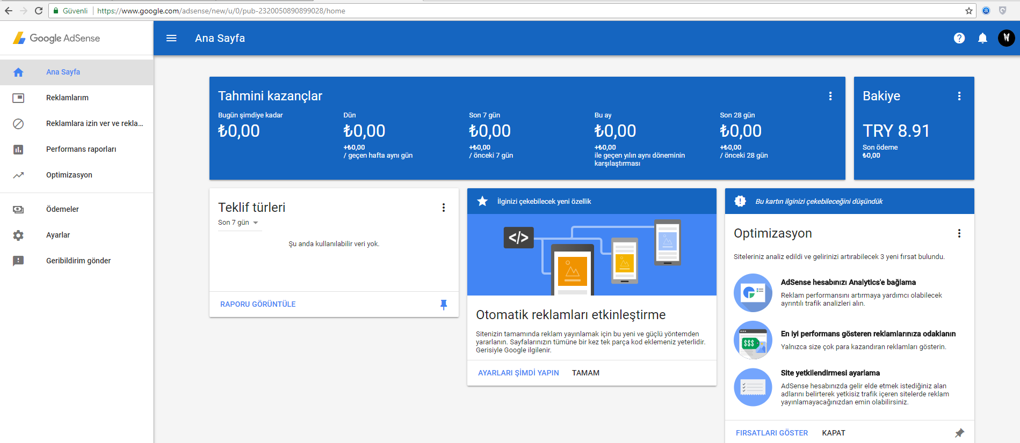Toggle the hamburger navigation menu
1020x443 pixels.
click(x=171, y=38)
